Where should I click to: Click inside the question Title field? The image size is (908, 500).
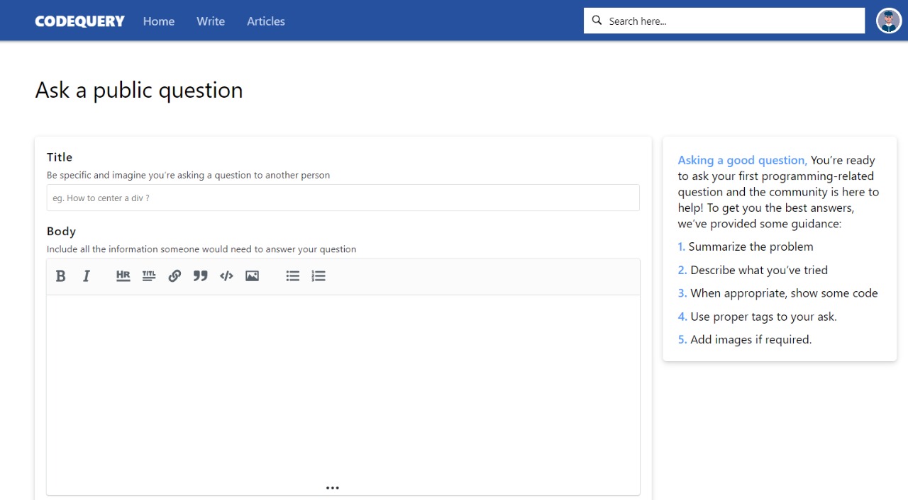click(343, 198)
